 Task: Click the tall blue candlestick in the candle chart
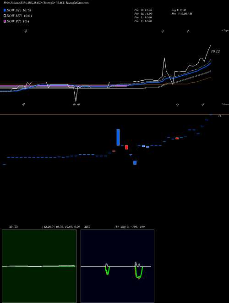[x=118, y=137]
